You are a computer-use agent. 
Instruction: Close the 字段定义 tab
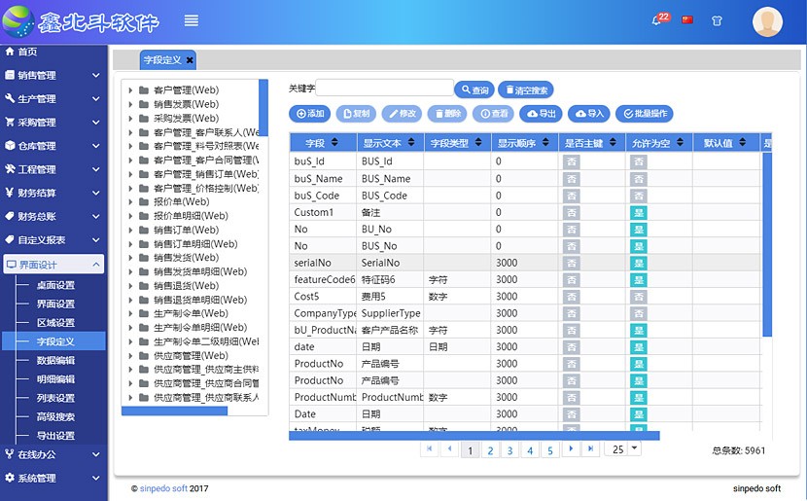tap(190, 60)
